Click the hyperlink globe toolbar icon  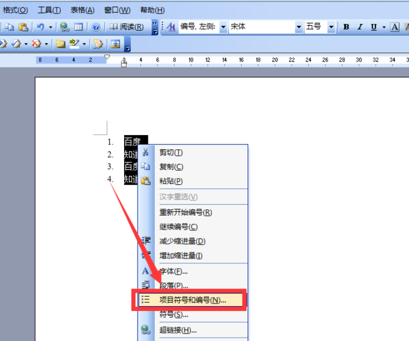(65, 27)
